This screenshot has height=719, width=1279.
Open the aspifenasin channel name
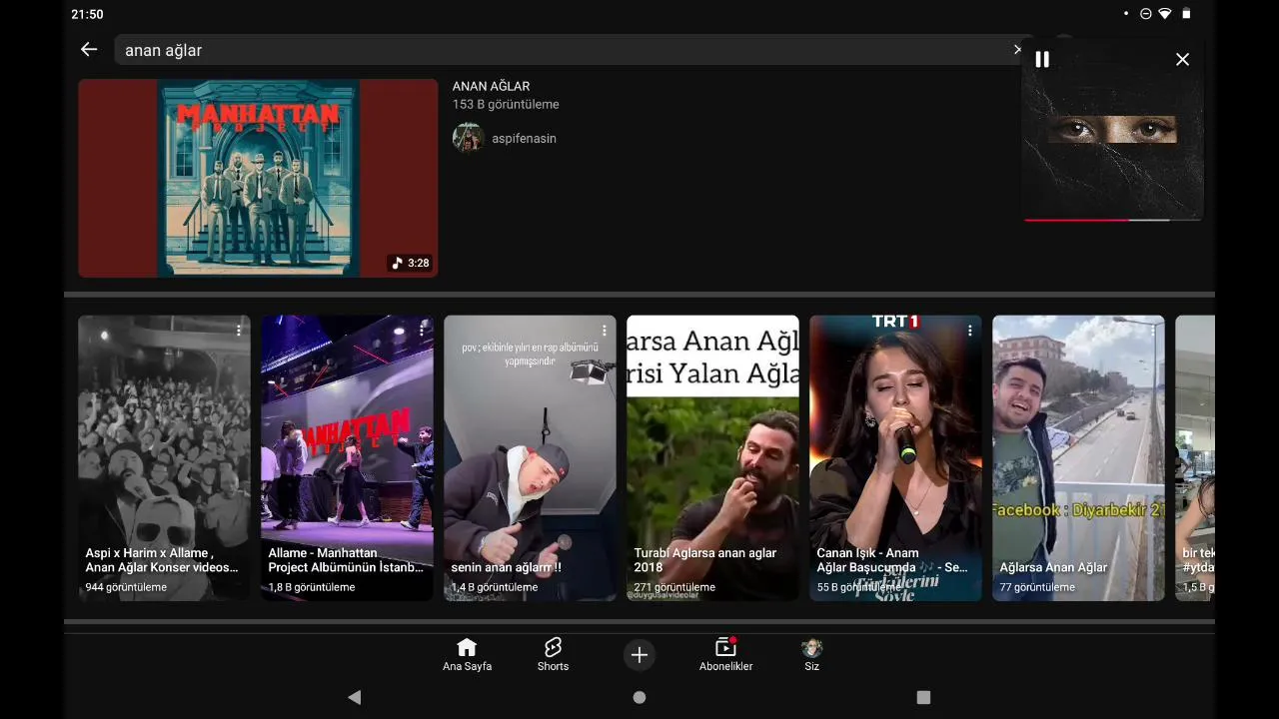[x=524, y=139]
